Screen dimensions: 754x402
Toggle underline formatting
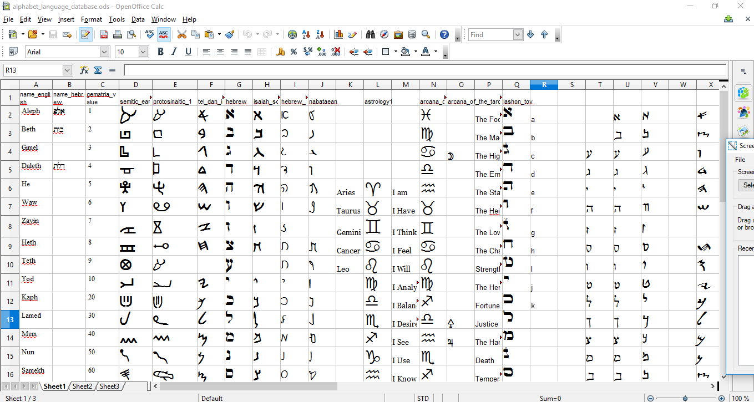point(187,51)
